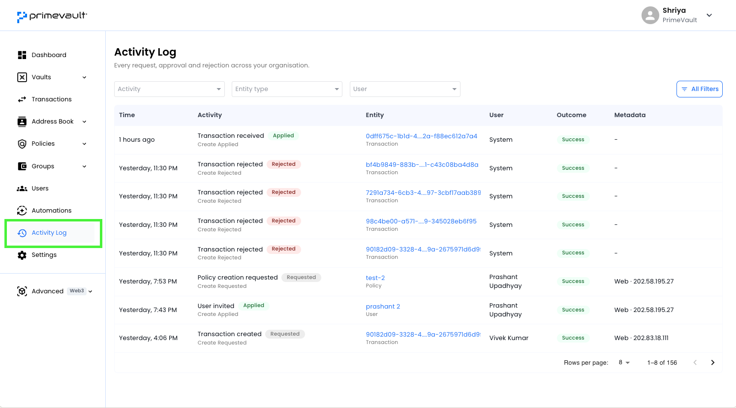Select the Vivek Kumar user cell
736x408 pixels.
[x=509, y=338]
